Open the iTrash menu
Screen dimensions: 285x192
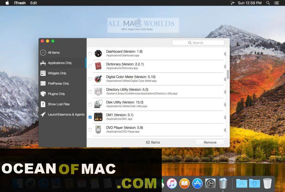pyautogui.click(x=20, y=3)
